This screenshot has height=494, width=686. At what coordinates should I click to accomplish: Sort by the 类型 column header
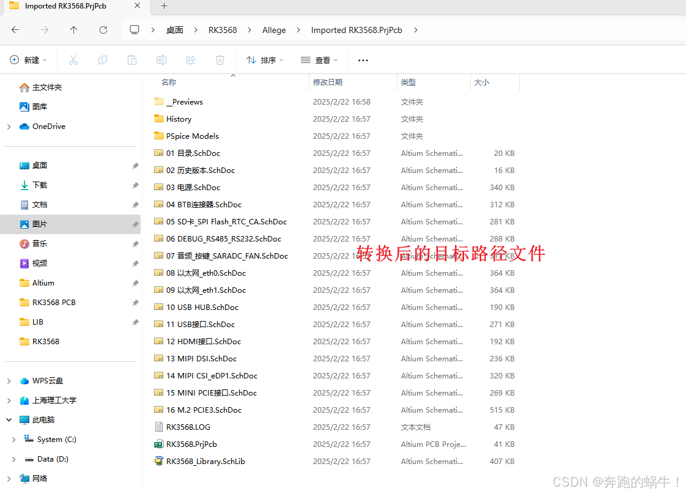point(408,83)
